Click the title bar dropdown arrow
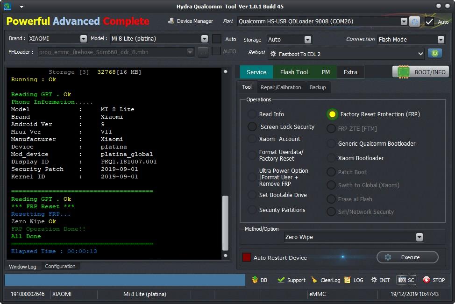 pyautogui.click(x=22, y=7)
